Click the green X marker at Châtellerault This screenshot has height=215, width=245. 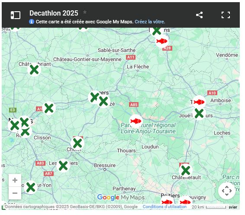(x=186, y=170)
